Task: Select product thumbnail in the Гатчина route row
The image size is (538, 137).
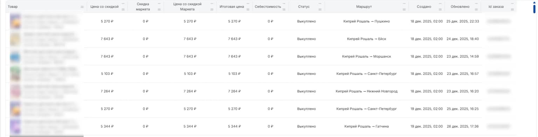Action: tap(15, 126)
